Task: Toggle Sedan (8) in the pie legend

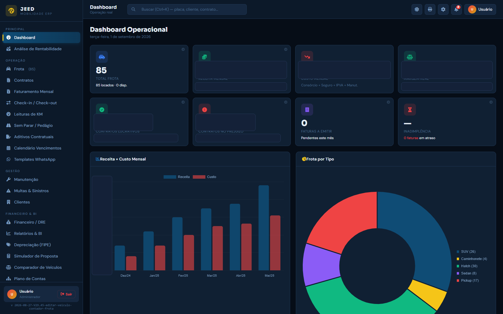Action: (467, 273)
